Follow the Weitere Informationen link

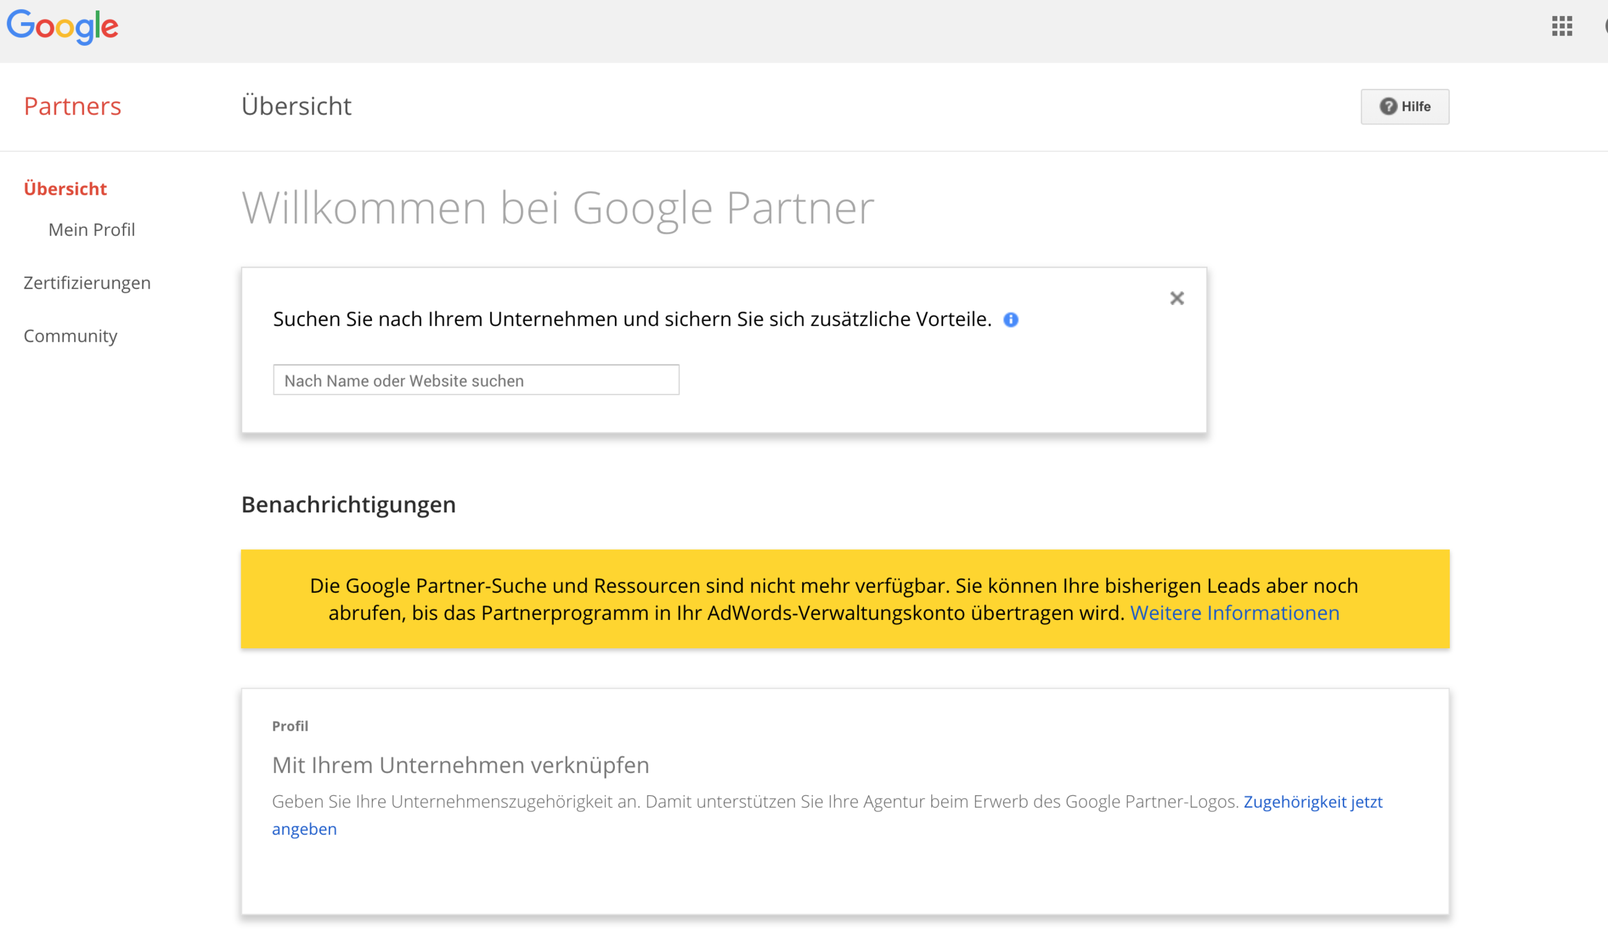coord(1234,613)
